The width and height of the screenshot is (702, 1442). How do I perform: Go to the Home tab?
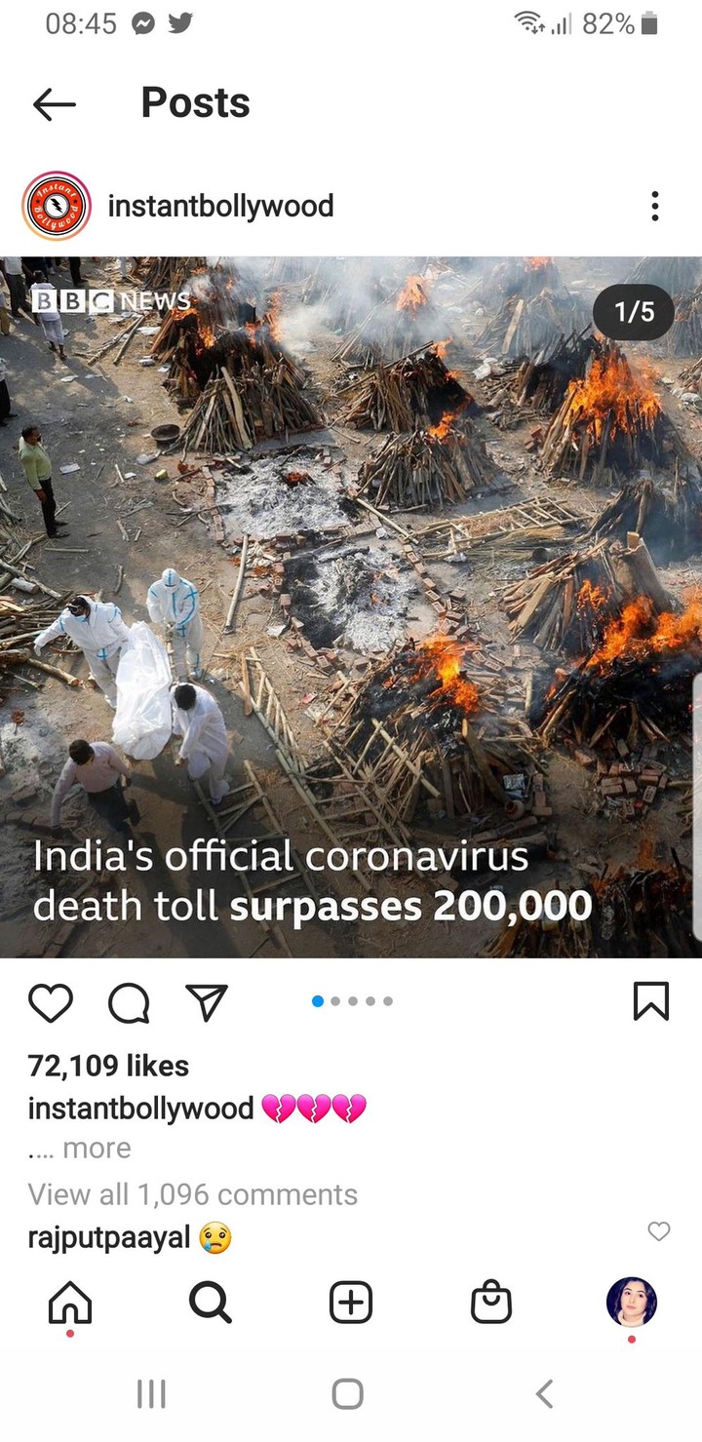click(70, 1304)
